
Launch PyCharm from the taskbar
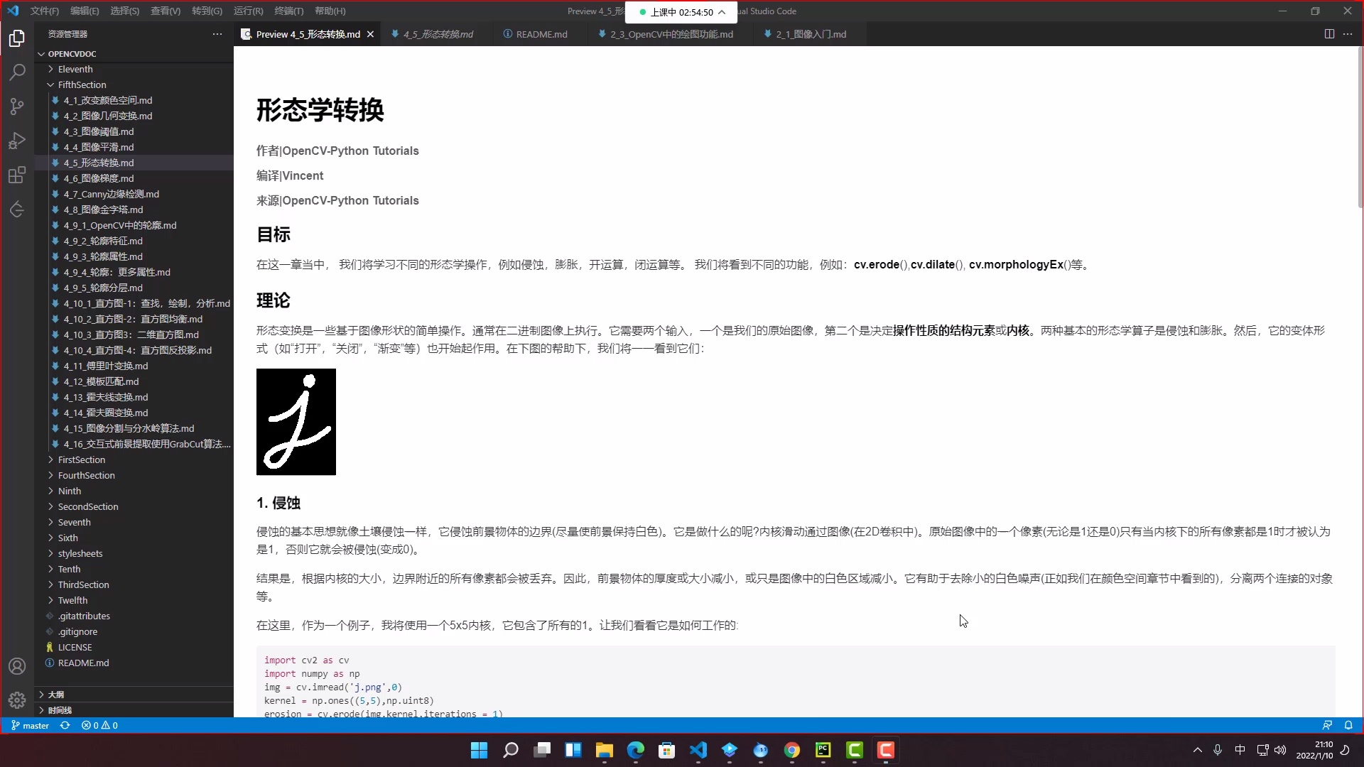tap(823, 750)
